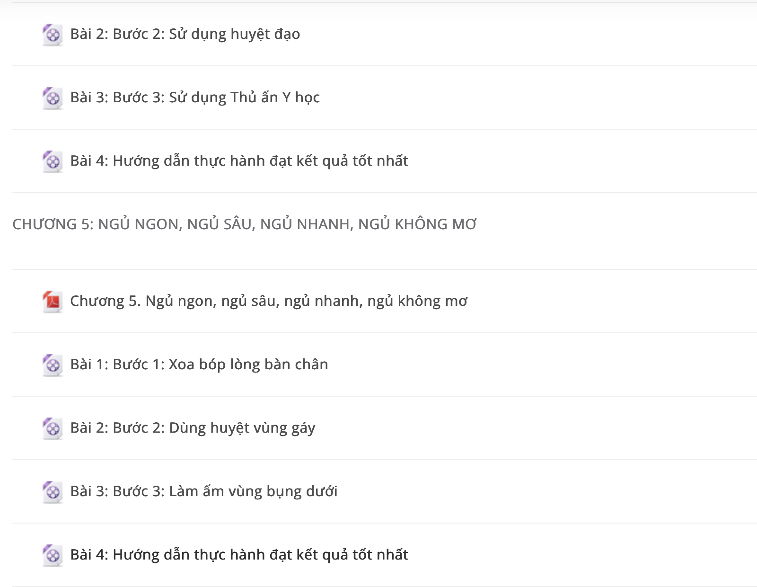Open the final 'Bài 4: Hướng dẫn thực hành' lesson in Chương 5
The height and width of the screenshot is (587, 757).
coord(239,555)
